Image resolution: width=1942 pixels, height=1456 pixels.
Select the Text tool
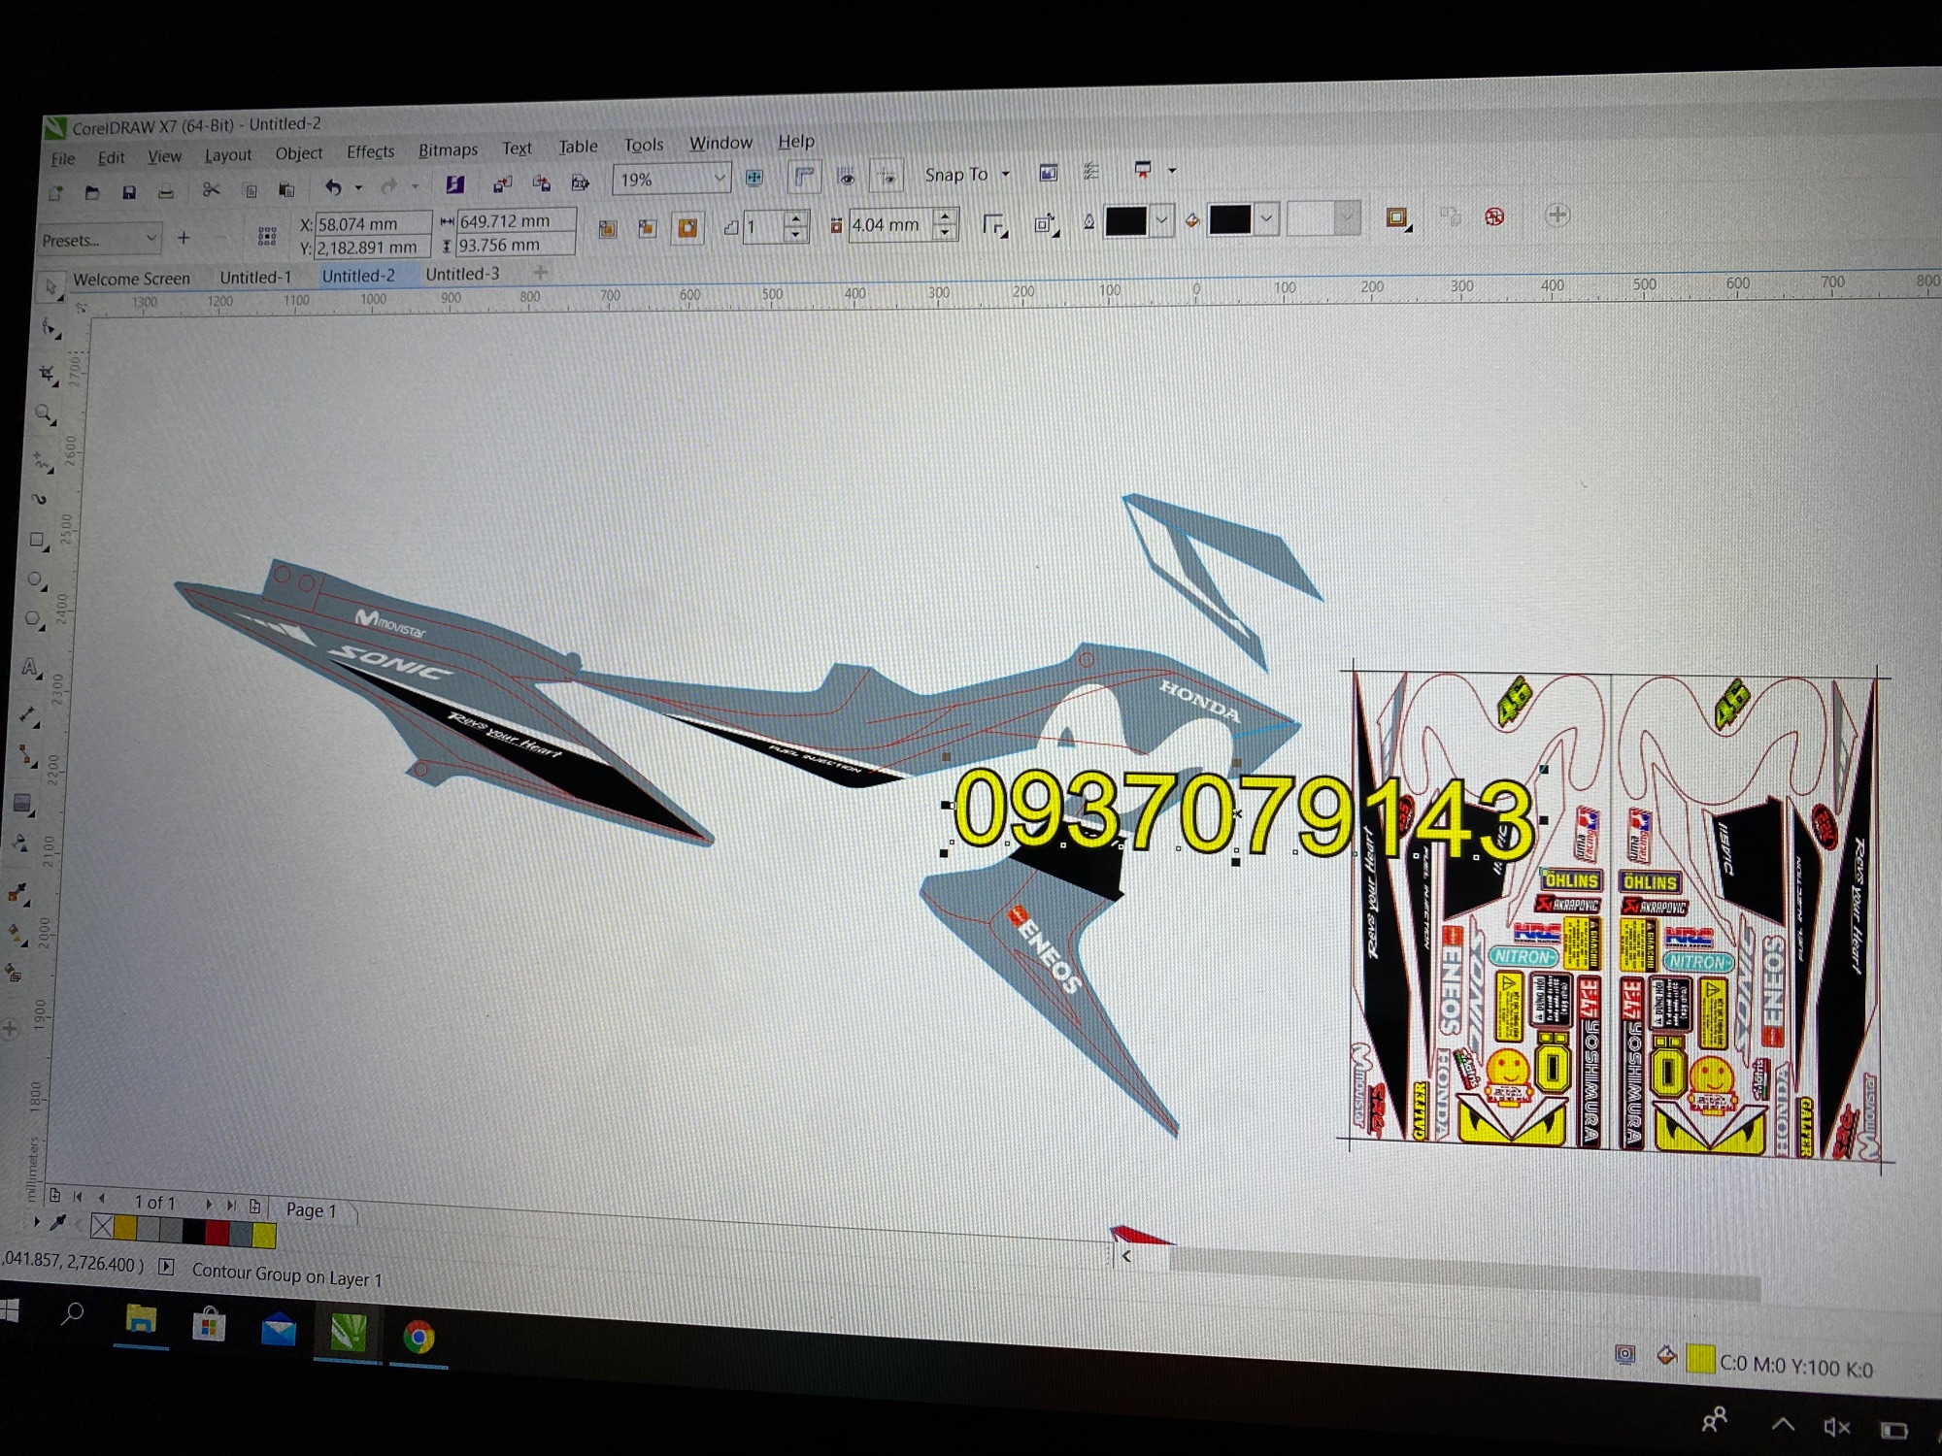tap(31, 668)
